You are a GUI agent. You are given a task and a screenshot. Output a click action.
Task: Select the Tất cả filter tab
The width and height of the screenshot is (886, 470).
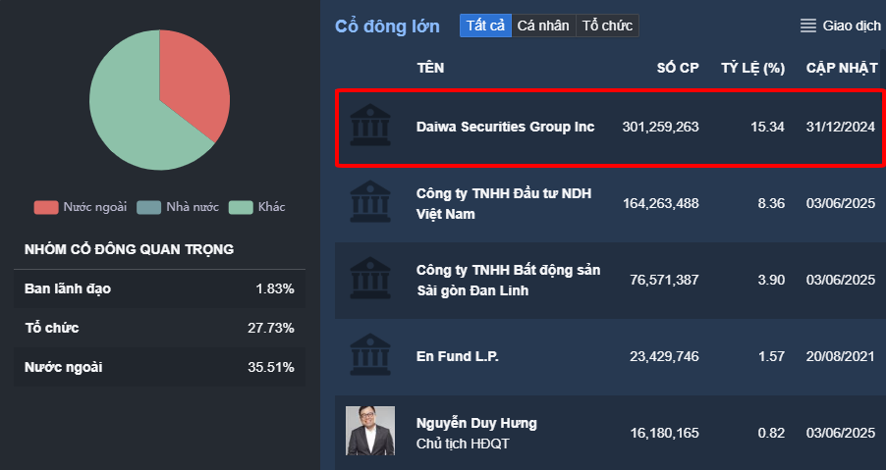click(x=485, y=26)
